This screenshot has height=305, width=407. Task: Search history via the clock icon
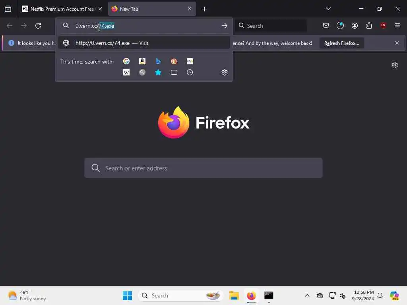click(x=190, y=72)
